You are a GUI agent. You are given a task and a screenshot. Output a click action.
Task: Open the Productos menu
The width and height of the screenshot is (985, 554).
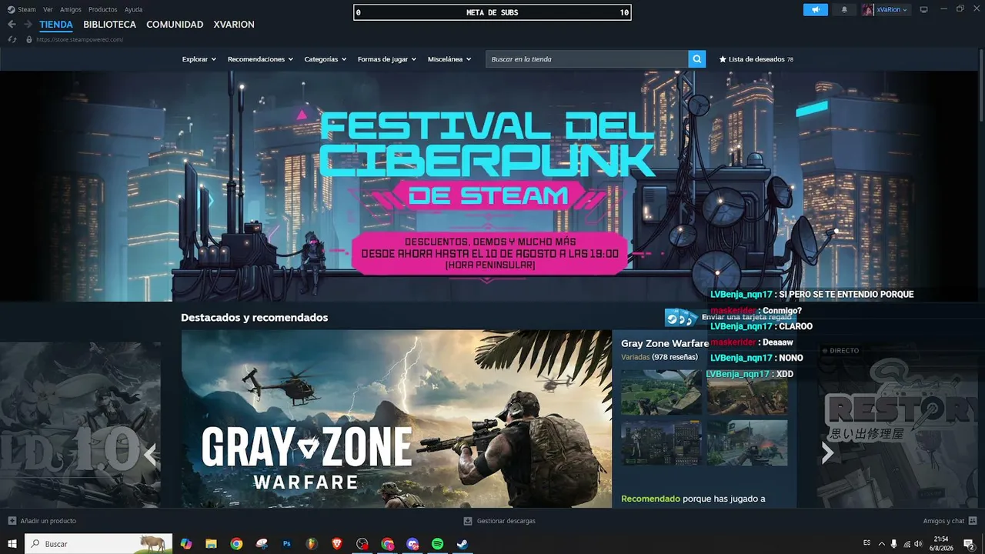[x=103, y=9]
